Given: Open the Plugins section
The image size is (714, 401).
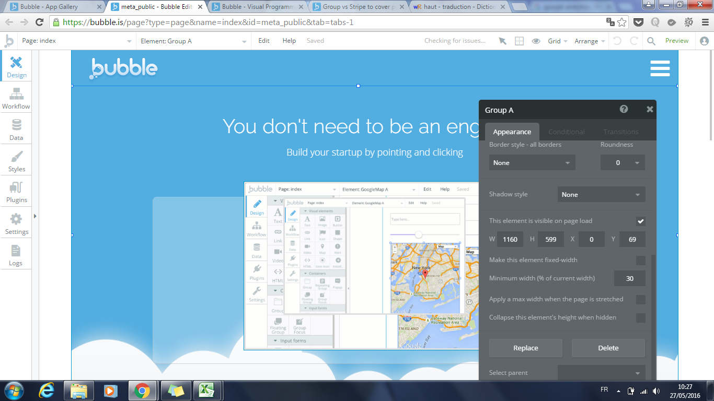Looking at the screenshot, I should pyautogui.click(x=16, y=192).
